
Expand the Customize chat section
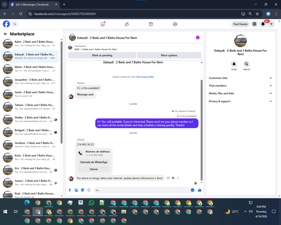(x=241, y=78)
